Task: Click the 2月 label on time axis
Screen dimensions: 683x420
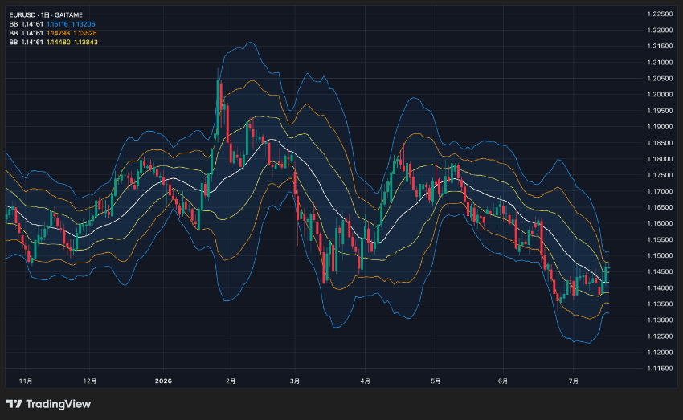Action: 231,381
